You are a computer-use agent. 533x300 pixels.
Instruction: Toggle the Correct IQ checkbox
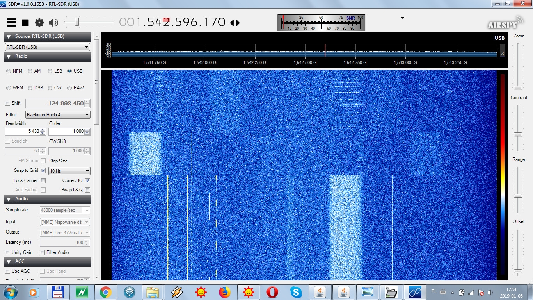87,181
